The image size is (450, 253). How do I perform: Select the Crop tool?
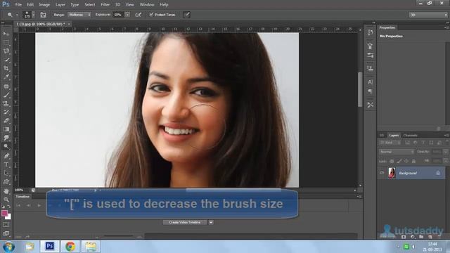click(x=6, y=68)
